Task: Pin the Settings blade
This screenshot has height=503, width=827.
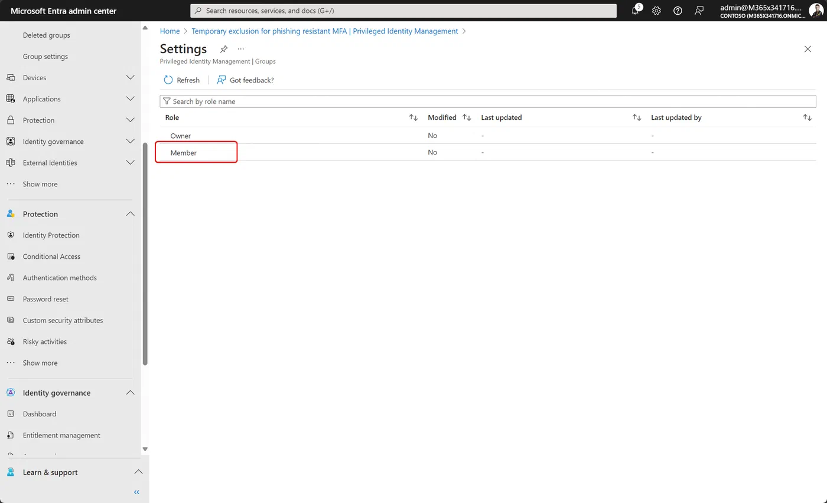Action: (224, 49)
